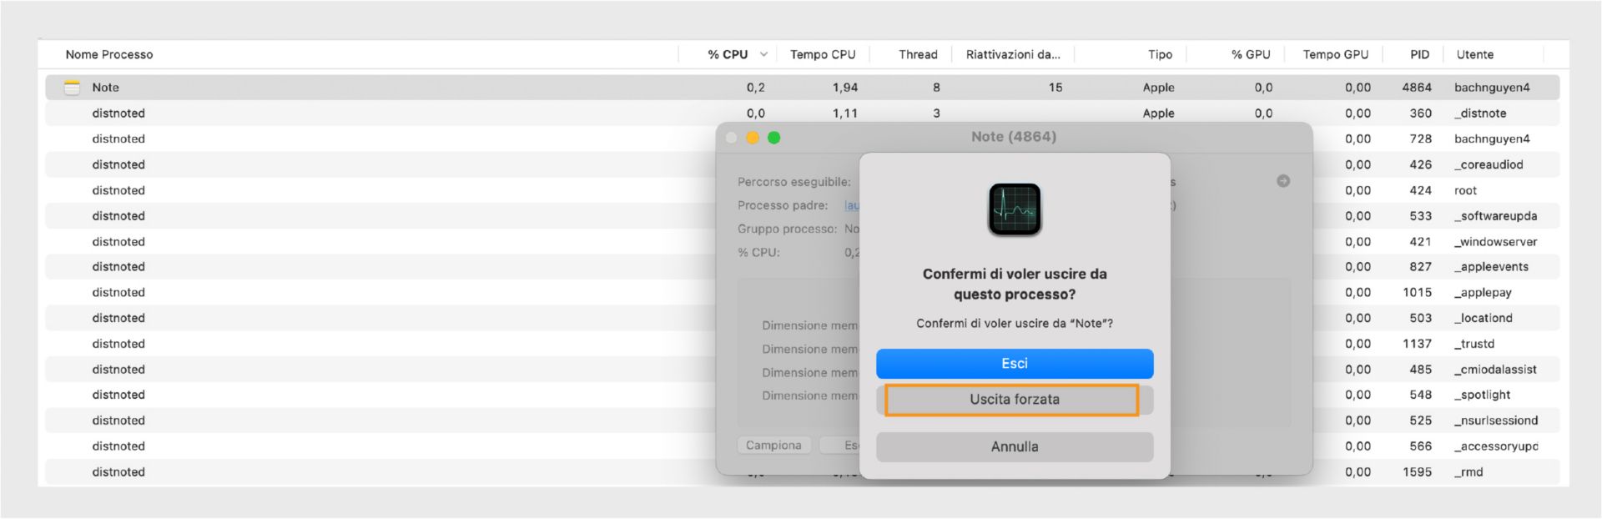This screenshot has width=1602, height=519.
Task: Sort processes by the % CPU header
Action: [x=728, y=54]
